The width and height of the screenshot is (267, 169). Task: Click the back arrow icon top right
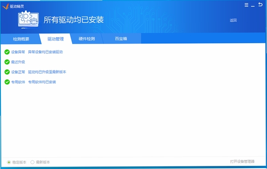260,4
